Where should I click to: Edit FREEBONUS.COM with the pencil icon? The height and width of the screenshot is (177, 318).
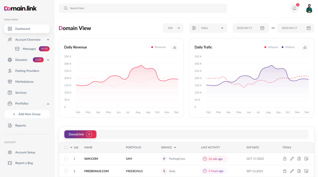pyautogui.click(x=292, y=171)
